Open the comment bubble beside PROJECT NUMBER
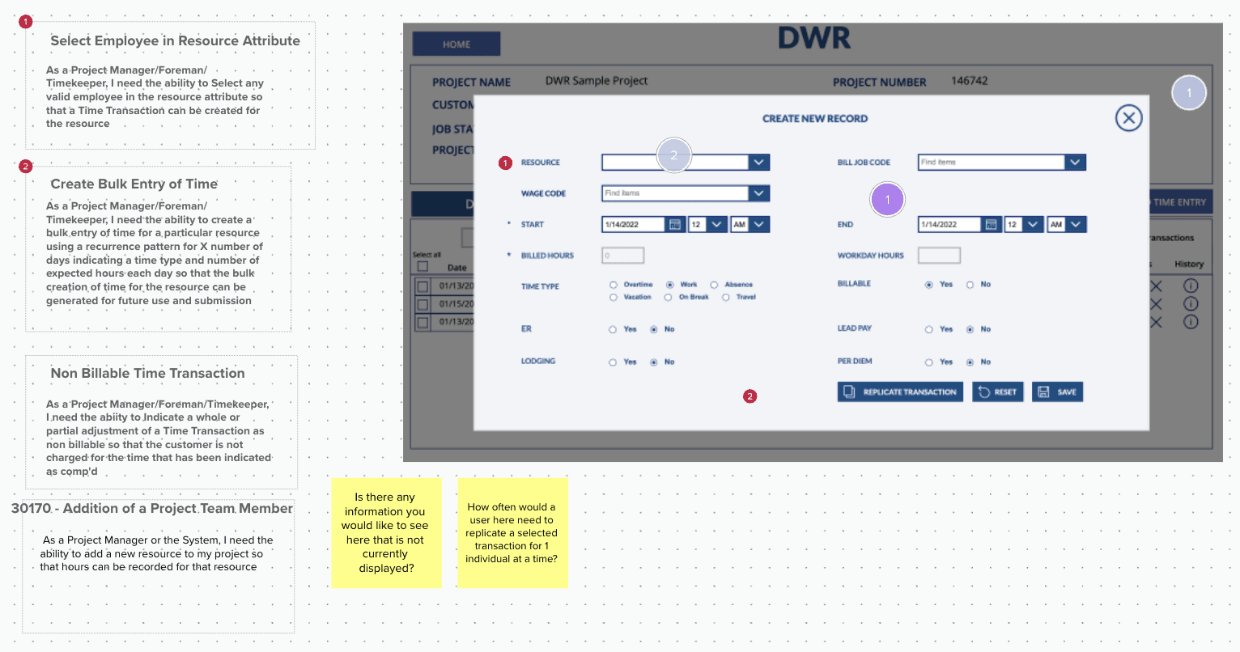 1189,93
